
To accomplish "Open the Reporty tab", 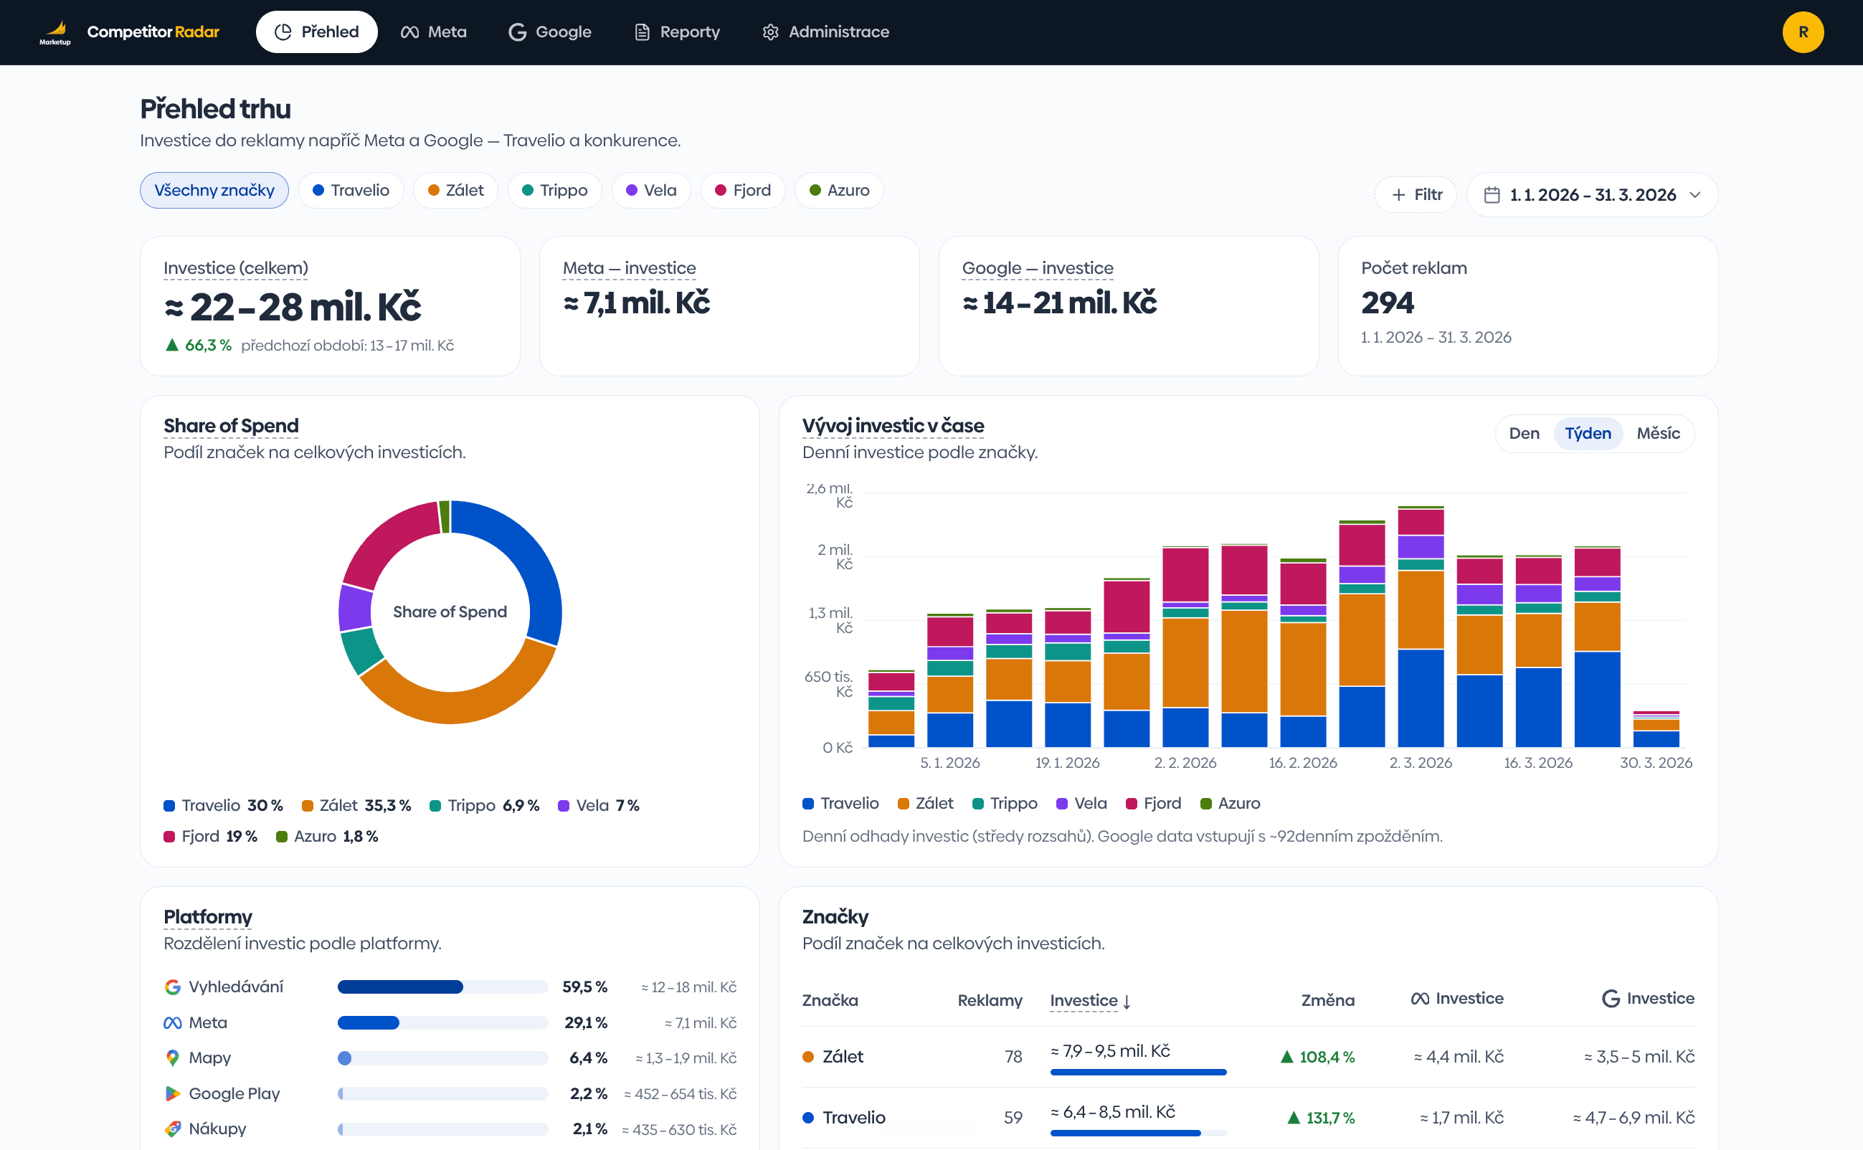I will [x=677, y=32].
